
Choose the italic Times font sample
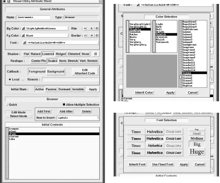136,146
